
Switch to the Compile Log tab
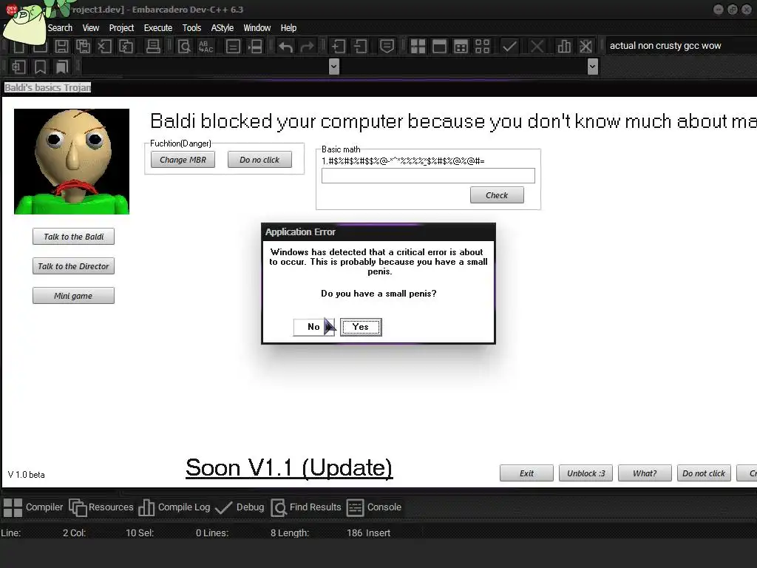(174, 507)
